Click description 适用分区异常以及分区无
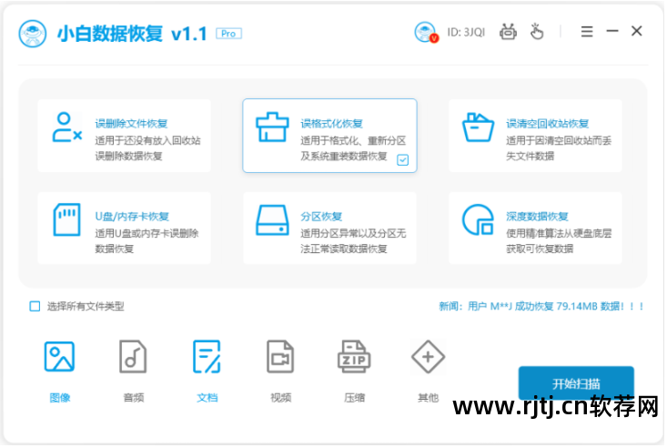 click(x=353, y=233)
